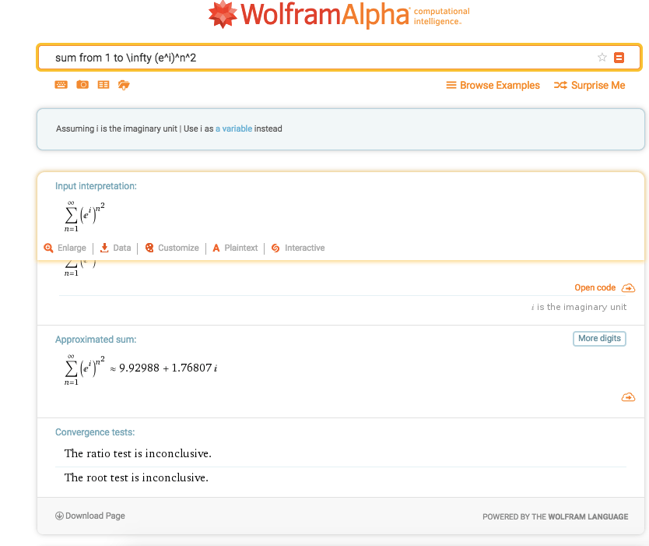This screenshot has width=649, height=546.
Task: Click 'Assuming i is the imaginary unit' text
Action: coord(116,129)
